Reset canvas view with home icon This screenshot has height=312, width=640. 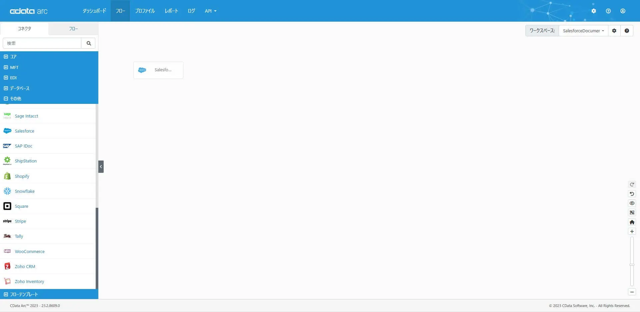coord(632,222)
